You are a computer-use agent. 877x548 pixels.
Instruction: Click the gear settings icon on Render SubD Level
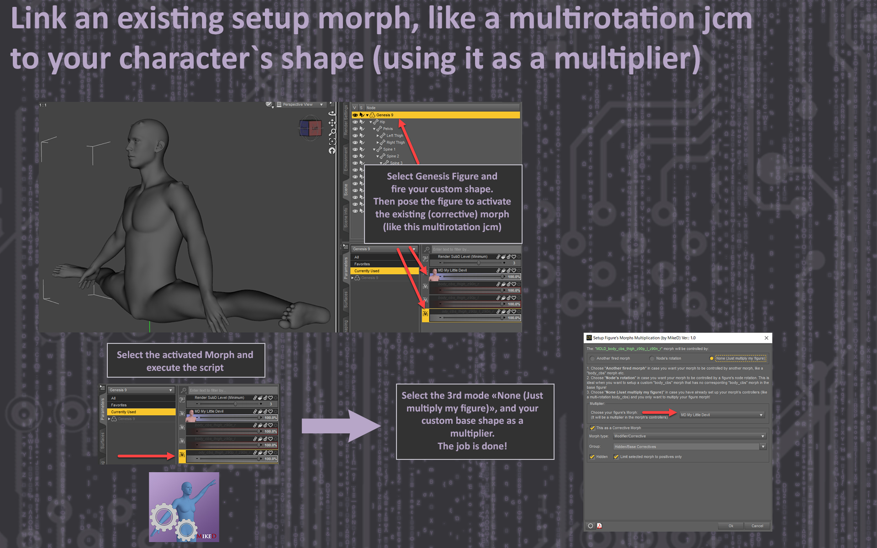click(x=519, y=257)
